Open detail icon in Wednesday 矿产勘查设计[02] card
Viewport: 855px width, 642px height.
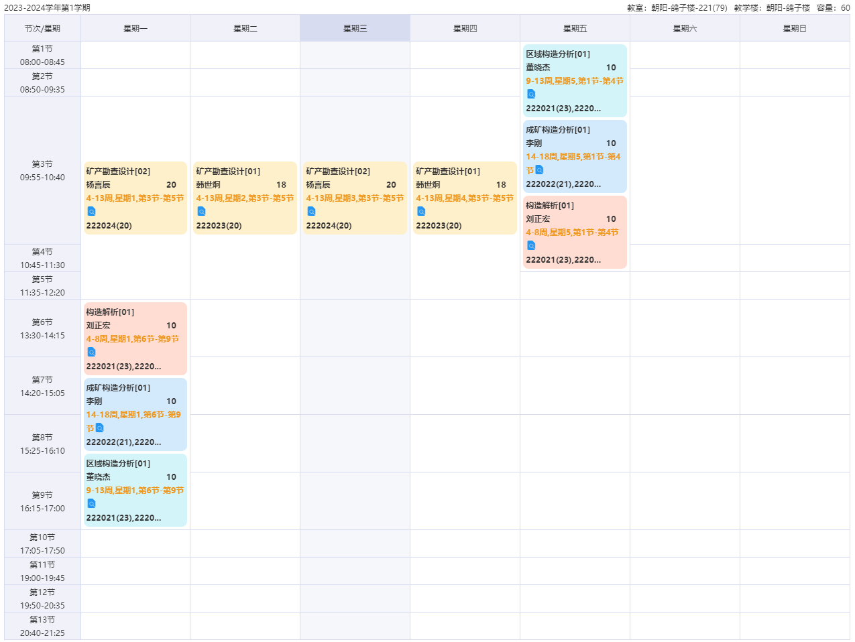(x=311, y=212)
